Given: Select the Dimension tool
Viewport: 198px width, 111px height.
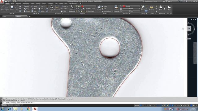Looking at the screenshot, I should tap(57, 8).
